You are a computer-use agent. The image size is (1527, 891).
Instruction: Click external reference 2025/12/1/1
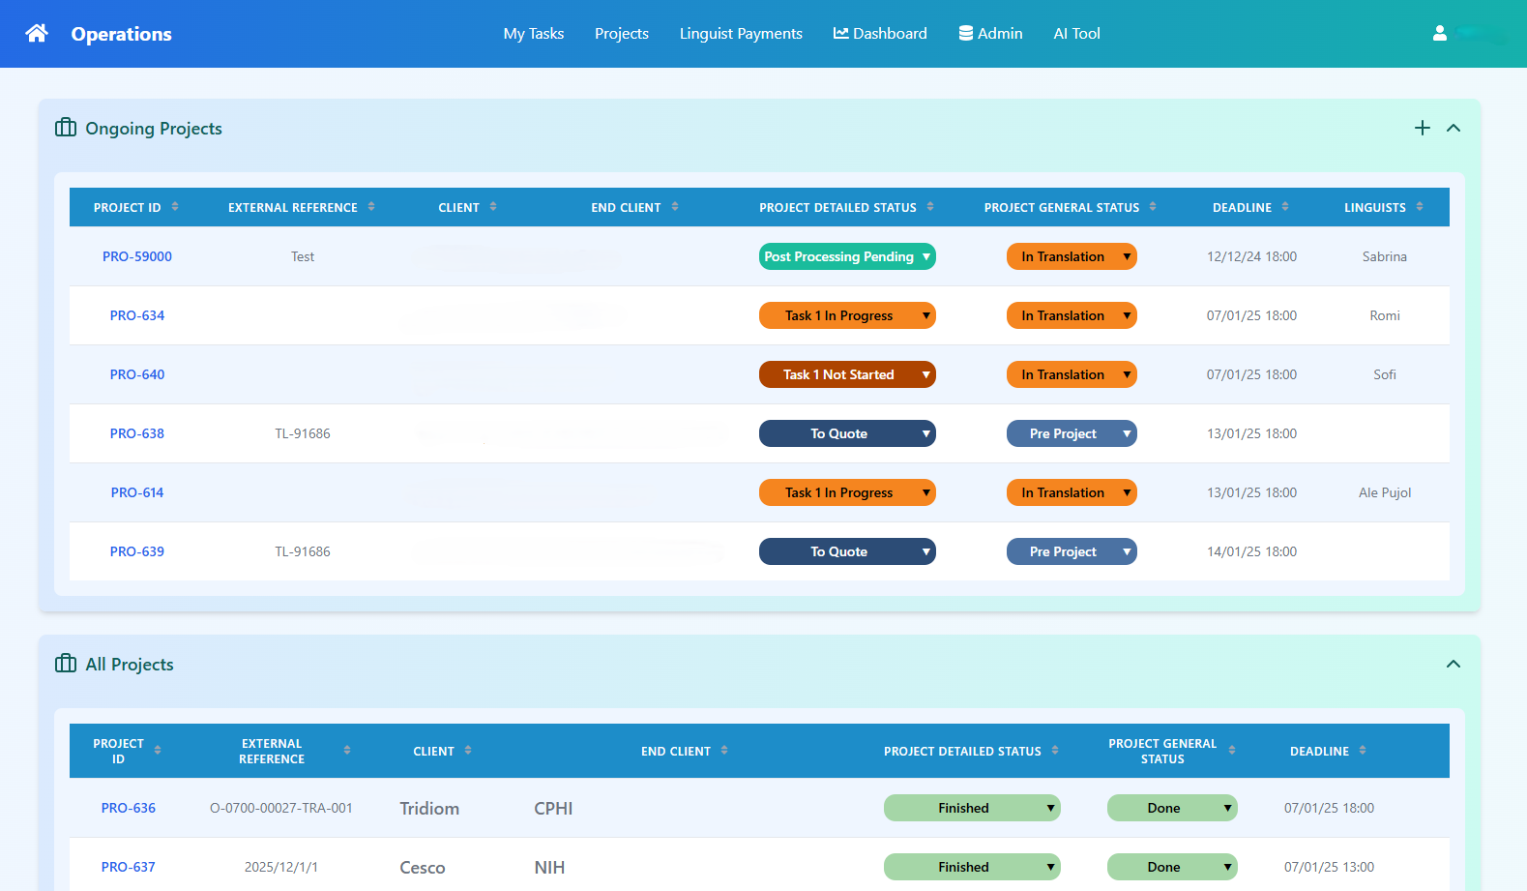click(281, 867)
